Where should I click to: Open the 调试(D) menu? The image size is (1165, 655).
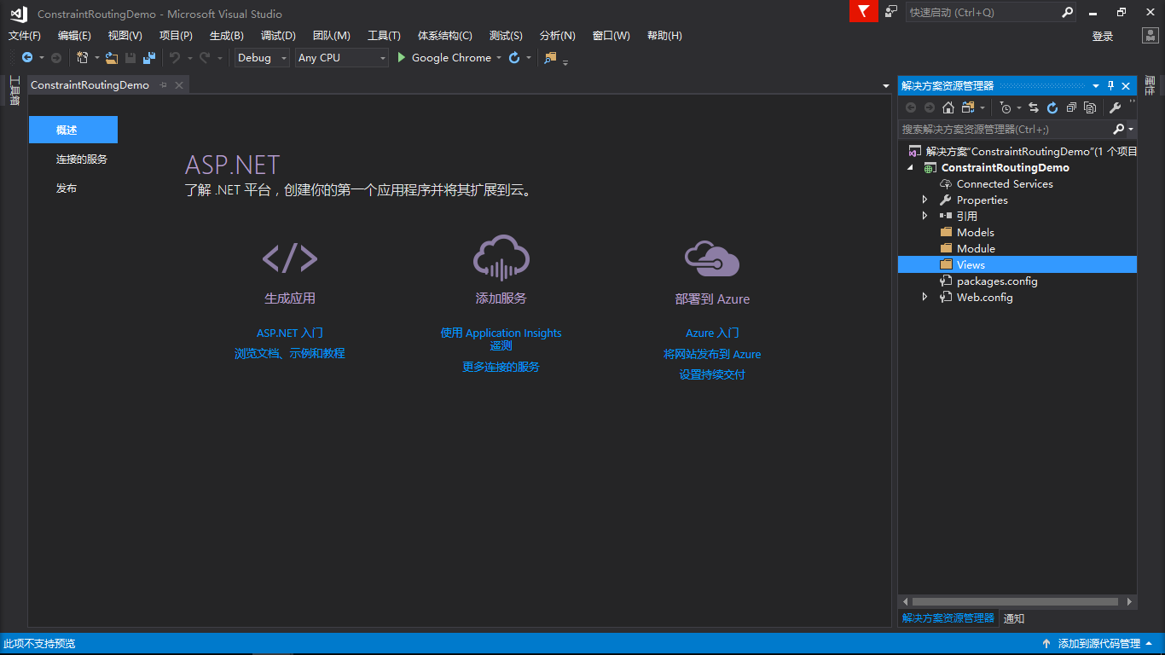pyautogui.click(x=278, y=35)
